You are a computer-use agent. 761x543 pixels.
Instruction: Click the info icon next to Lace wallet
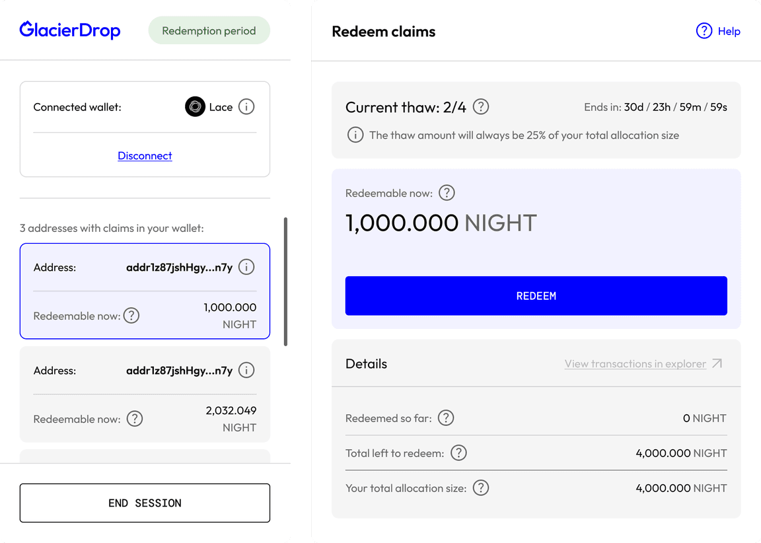tap(246, 106)
